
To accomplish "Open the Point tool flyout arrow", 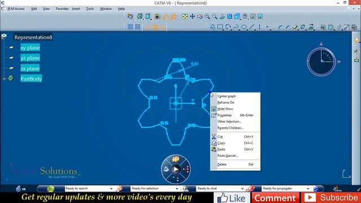I will pyautogui.click(x=270, y=30).
